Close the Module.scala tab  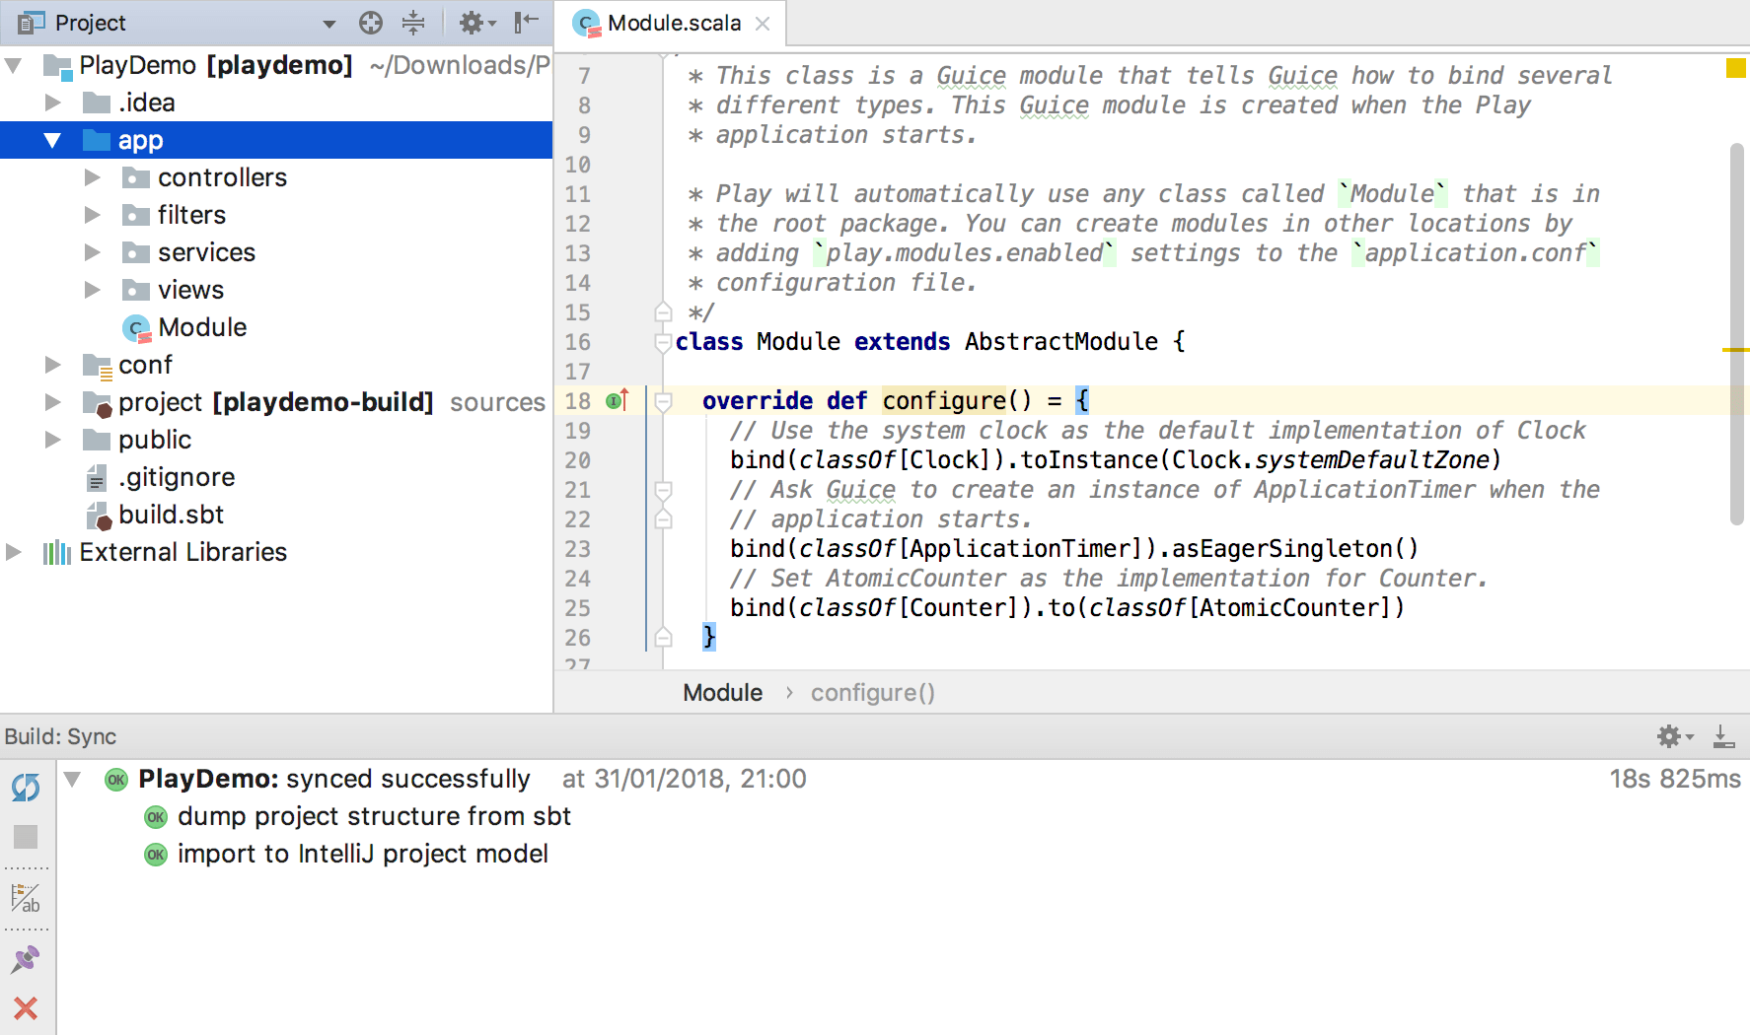coord(763,24)
